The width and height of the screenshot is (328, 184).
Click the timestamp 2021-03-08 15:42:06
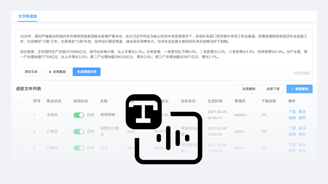point(217,131)
